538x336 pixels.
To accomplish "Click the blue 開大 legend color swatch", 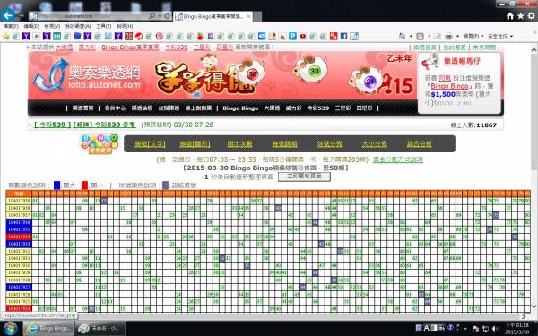I will pos(57,185).
